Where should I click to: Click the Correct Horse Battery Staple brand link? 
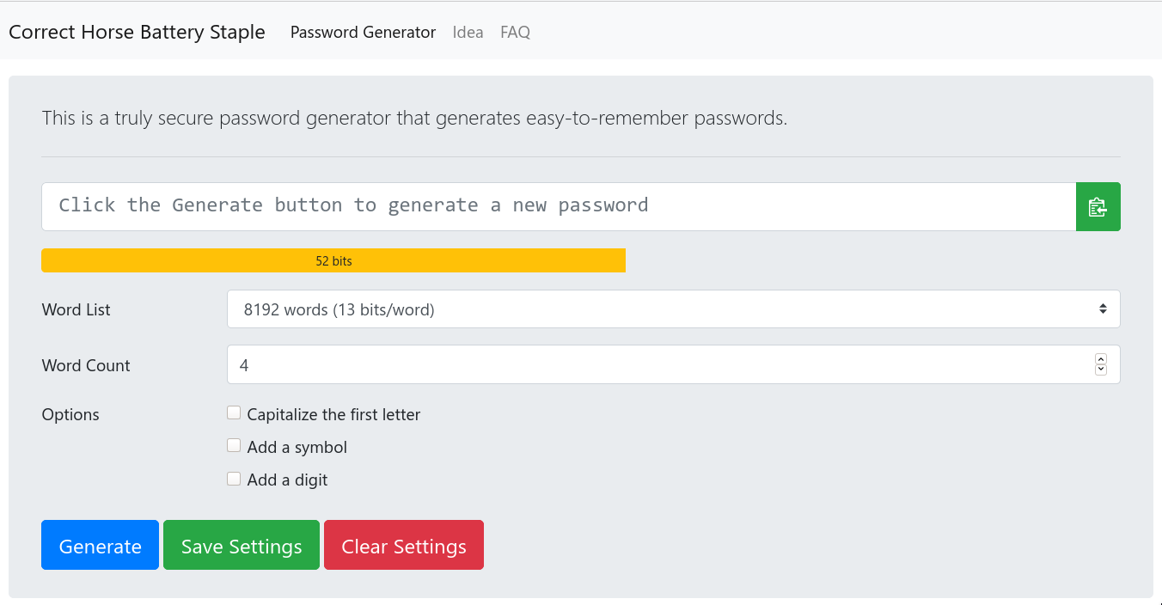click(x=137, y=33)
